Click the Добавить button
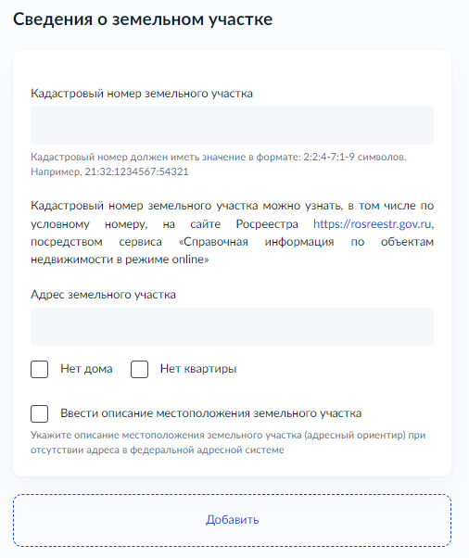Image resolution: width=469 pixels, height=558 pixels. (232, 520)
